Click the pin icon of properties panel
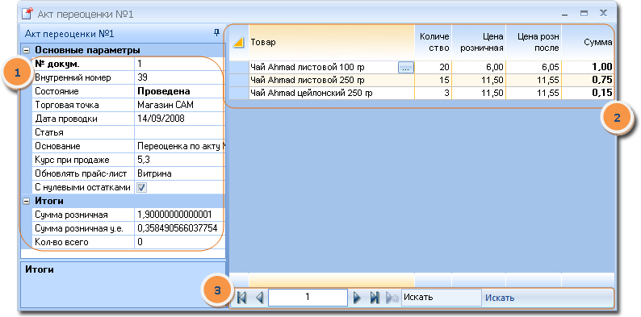The image size is (641, 317). point(217,33)
